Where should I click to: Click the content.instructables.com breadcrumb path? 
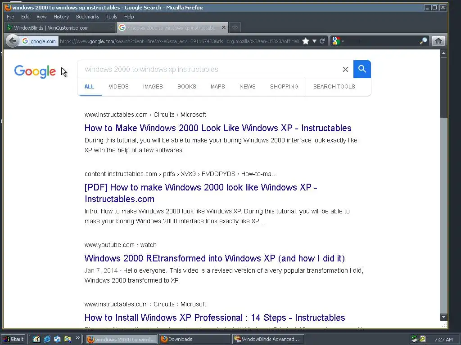click(x=181, y=174)
